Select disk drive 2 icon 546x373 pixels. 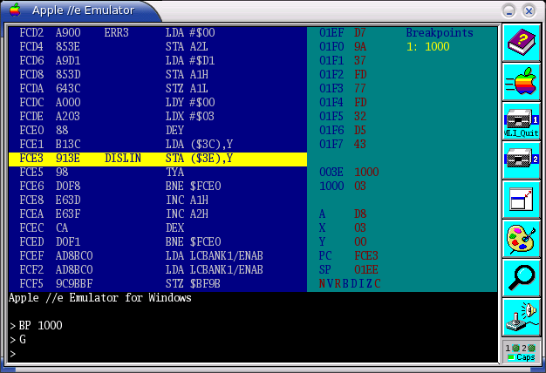tap(522, 160)
